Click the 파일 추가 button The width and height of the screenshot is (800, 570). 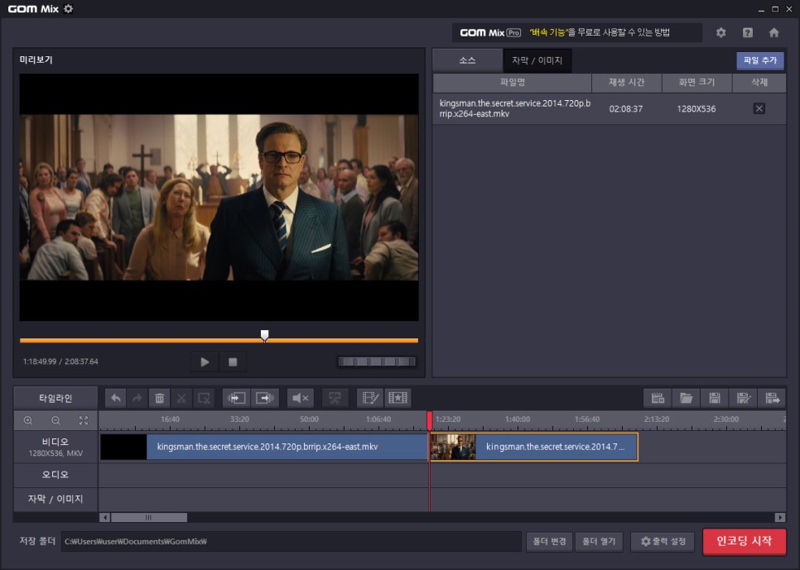(x=759, y=60)
